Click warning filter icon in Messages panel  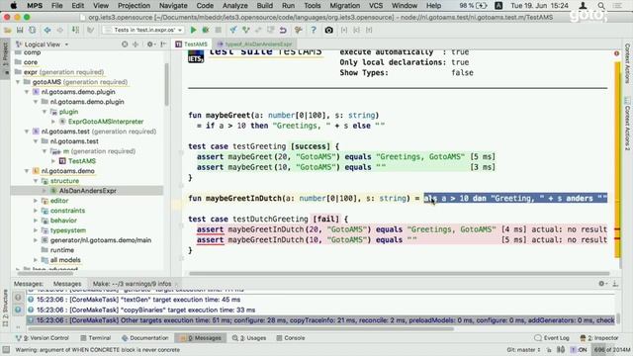pyautogui.click(x=18, y=298)
